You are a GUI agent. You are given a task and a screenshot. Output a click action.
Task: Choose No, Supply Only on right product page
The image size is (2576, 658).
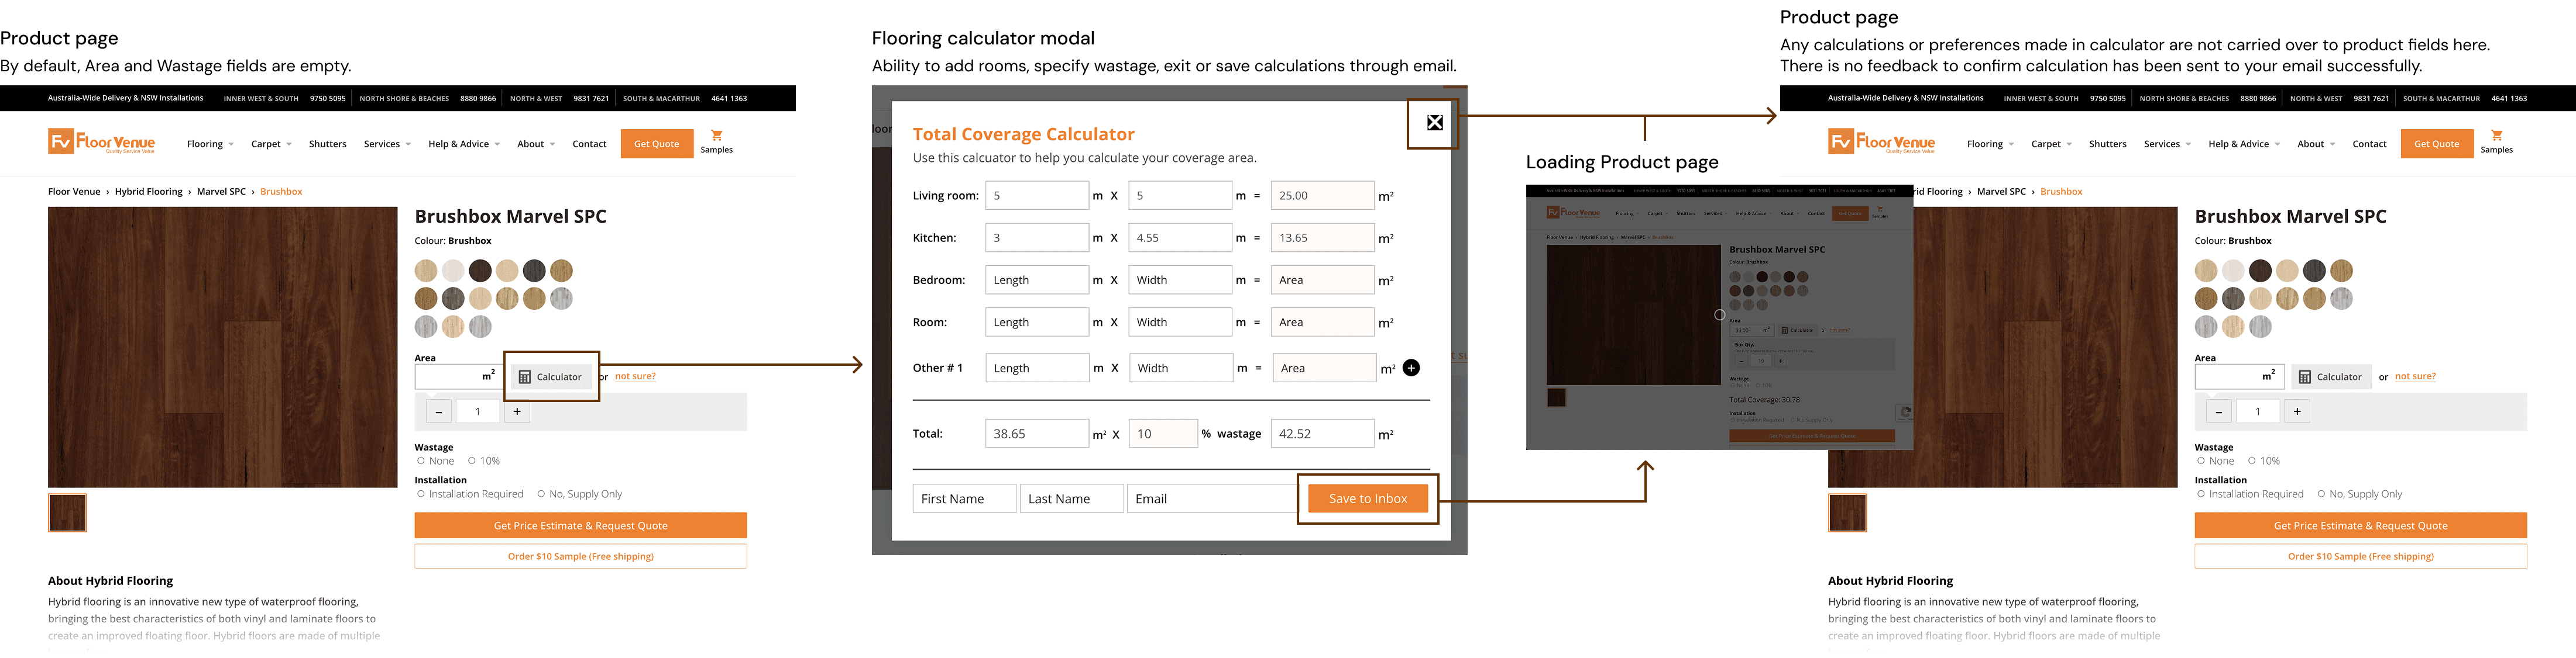2321,494
